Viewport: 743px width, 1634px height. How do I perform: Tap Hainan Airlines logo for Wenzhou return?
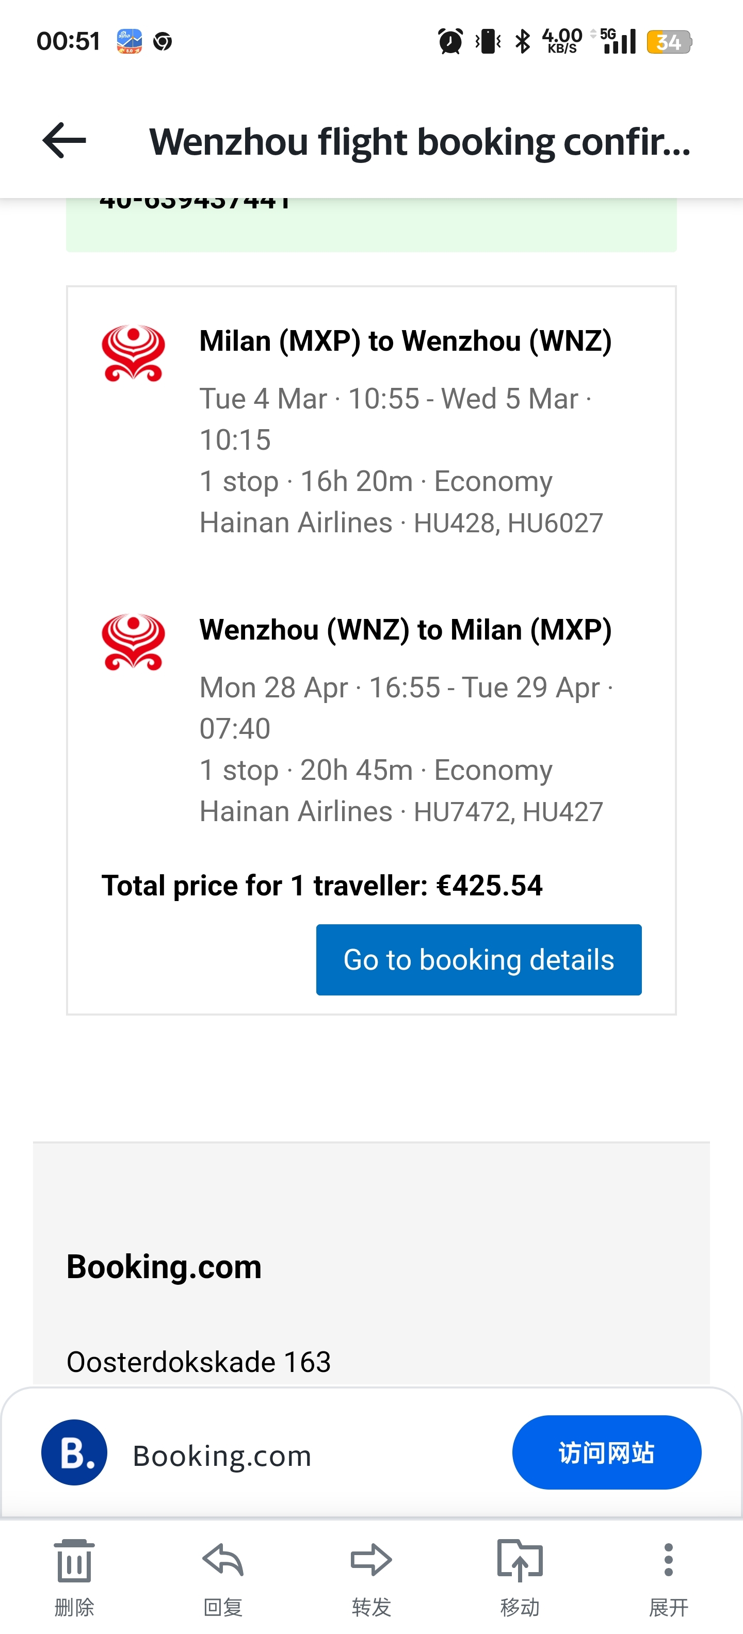(x=133, y=642)
